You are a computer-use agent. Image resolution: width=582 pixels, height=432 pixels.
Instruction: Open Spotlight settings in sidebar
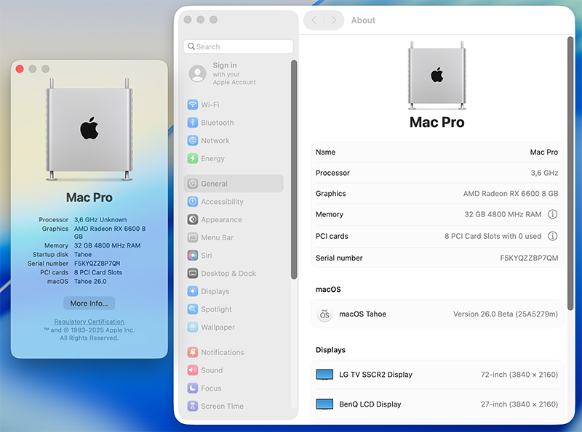235,309
